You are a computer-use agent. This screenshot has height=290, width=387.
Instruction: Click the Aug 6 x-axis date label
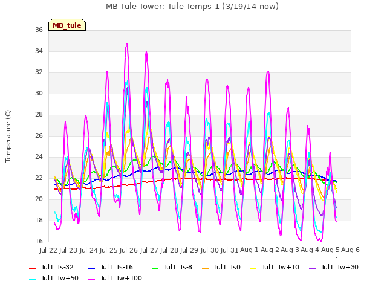pyautogui.click(x=350, y=250)
